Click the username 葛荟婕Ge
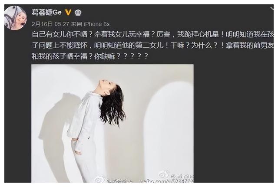Viewport: 278px width, 187px height. pyautogui.click(x=46, y=12)
